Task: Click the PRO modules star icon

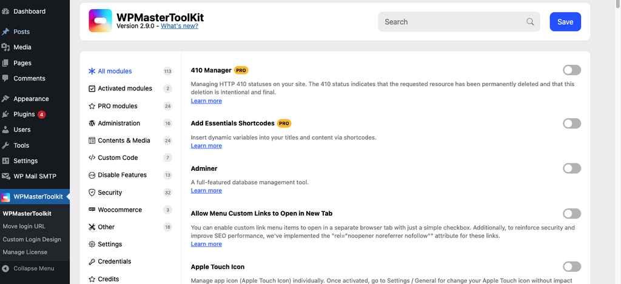Action: pos(92,106)
